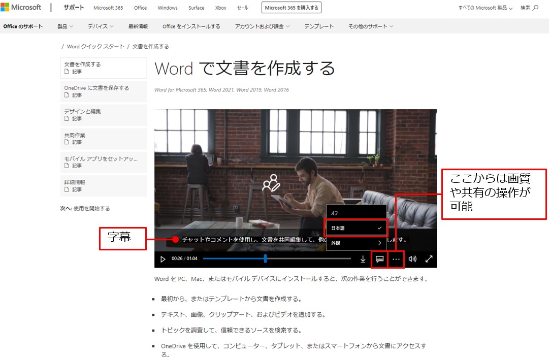Open the Surface nav link
The image size is (549, 357).
point(196,8)
